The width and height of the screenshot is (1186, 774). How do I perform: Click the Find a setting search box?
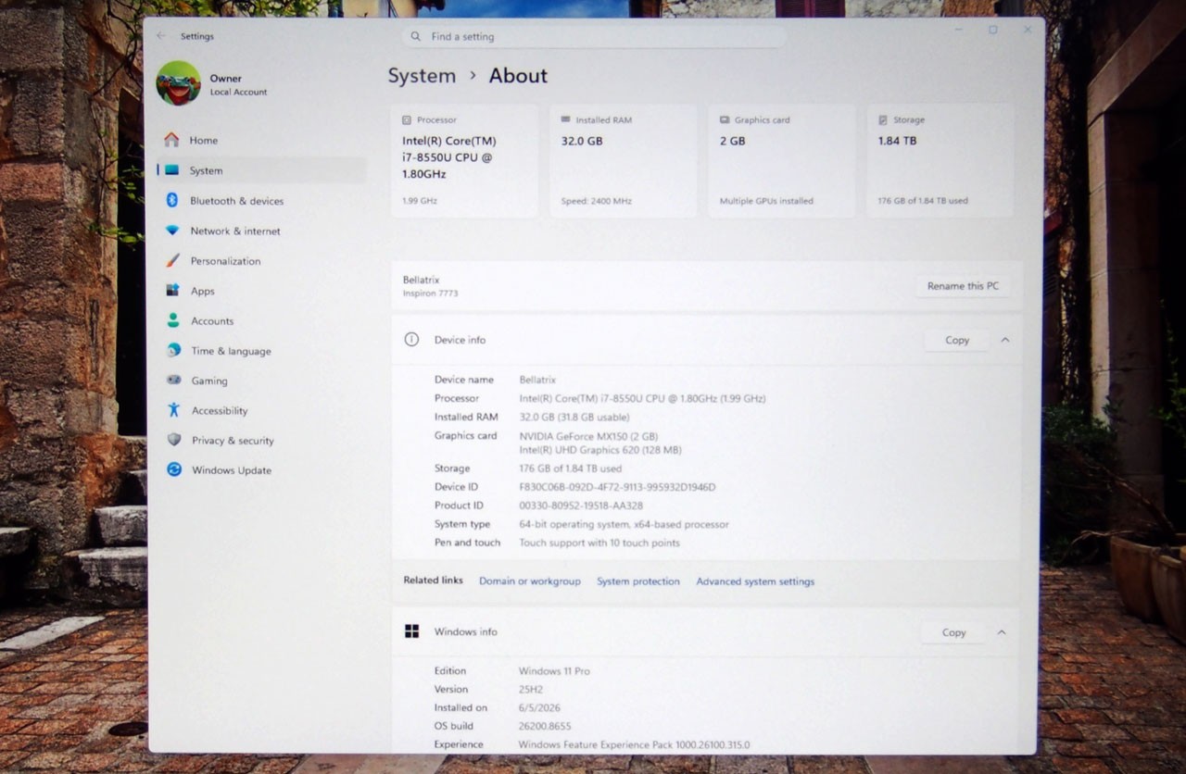[x=594, y=37]
